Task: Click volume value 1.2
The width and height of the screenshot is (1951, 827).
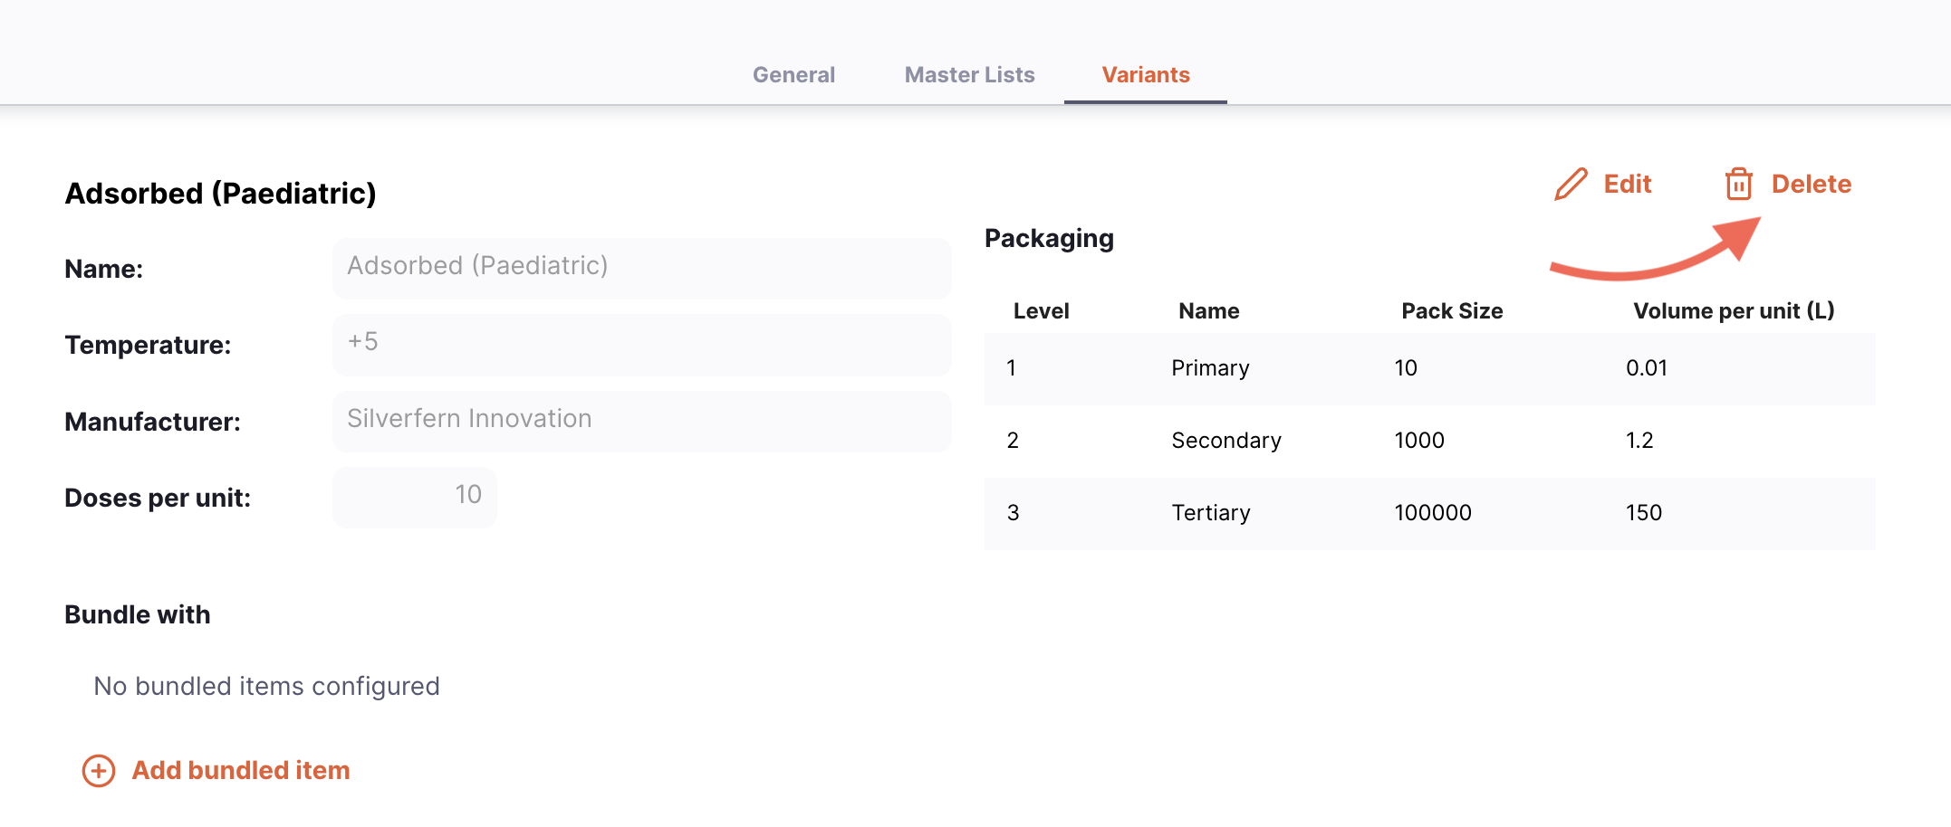Action: coord(1639,441)
